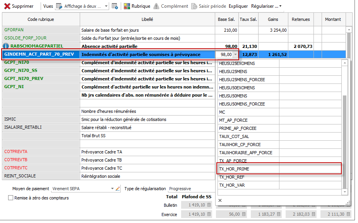Open the Régulariser dropdown menu
This screenshot has width=358, height=223.
(x=266, y=6)
